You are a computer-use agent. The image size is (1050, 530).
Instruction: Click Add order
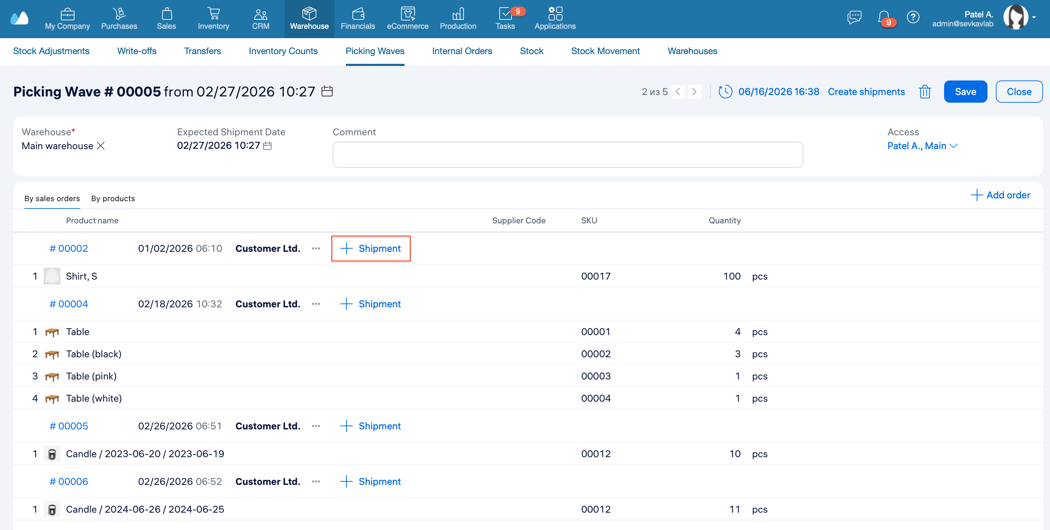point(1000,195)
